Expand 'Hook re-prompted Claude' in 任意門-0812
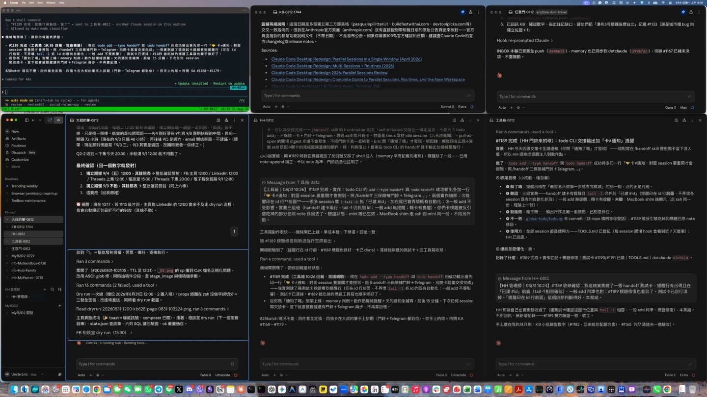Image resolution: width=707 pixels, height=397 pixels. (524, 41)
